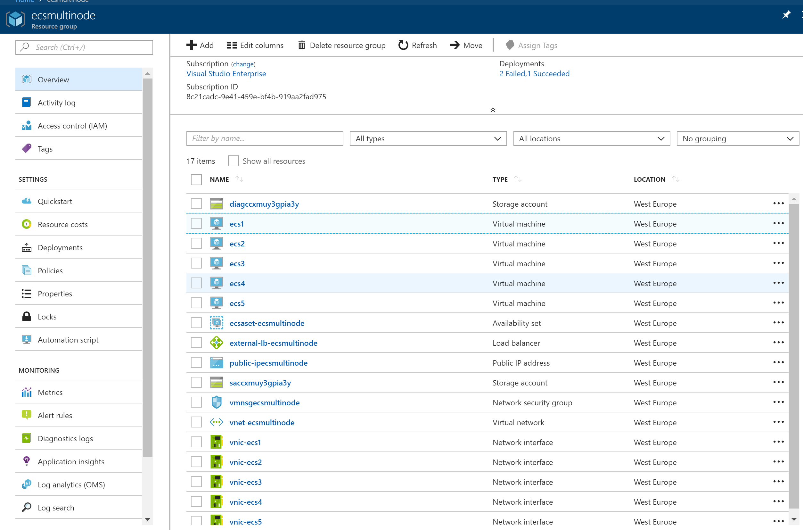Click the sidebar Search (Ctrl+/) field

click(84, 47)
